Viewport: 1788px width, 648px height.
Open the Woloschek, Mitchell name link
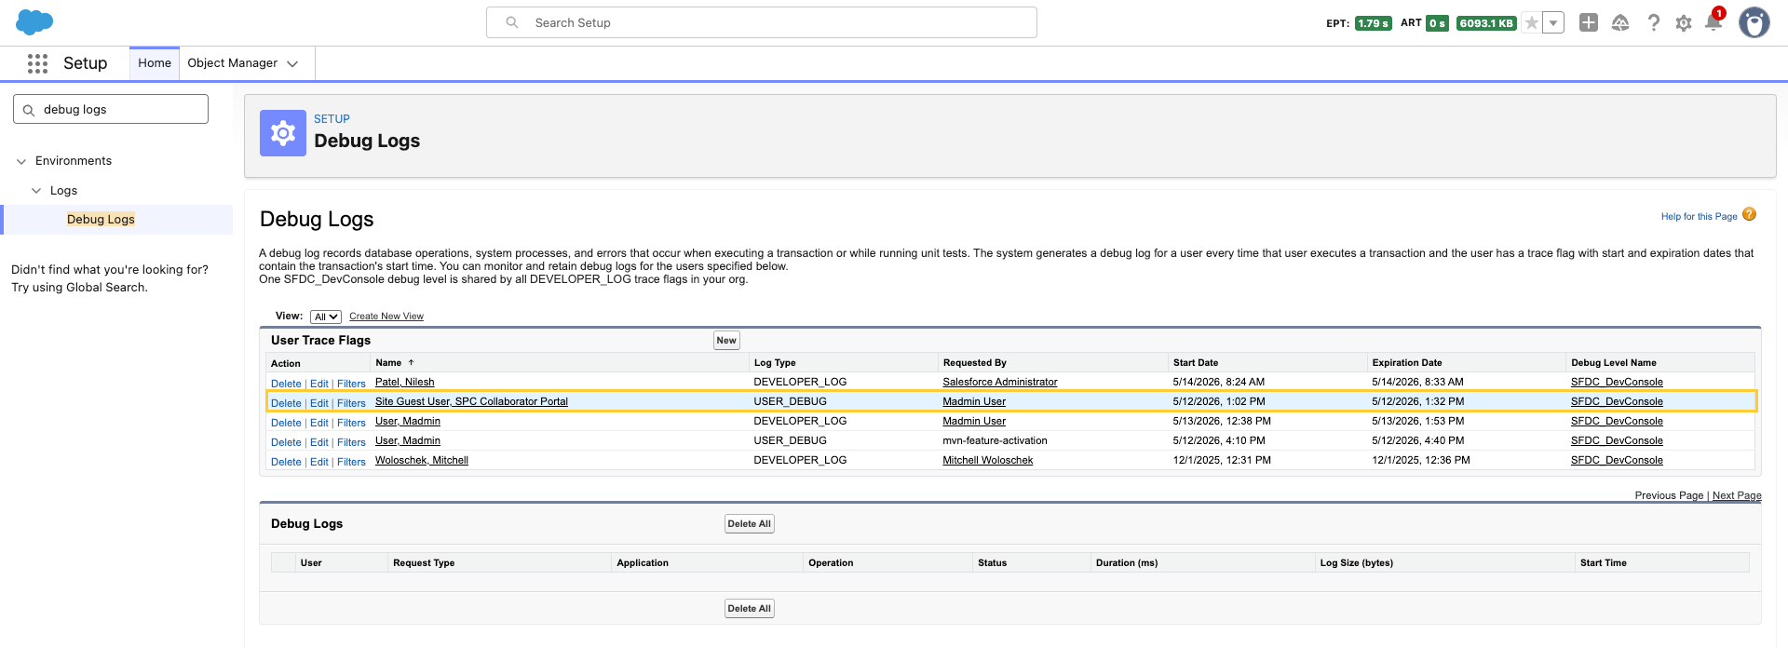pos(422,460)
